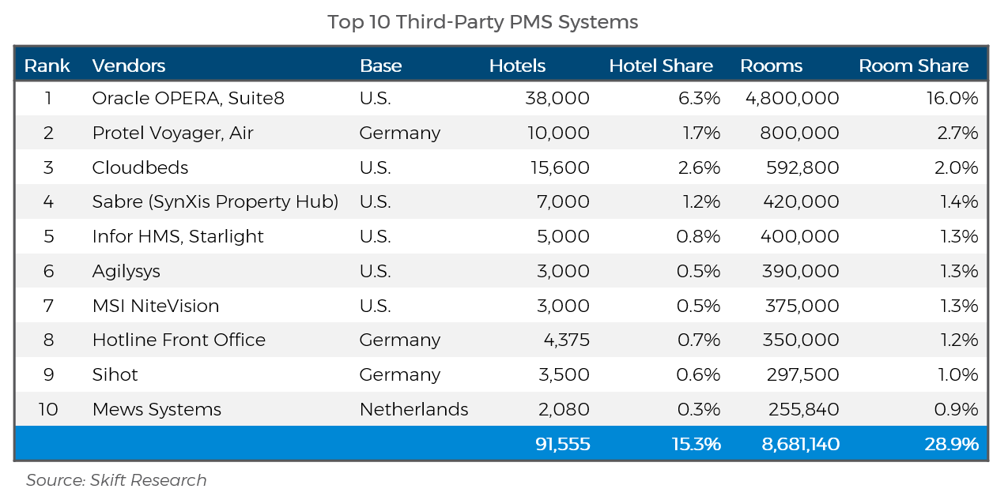
Task: Click the Source: Skift Research caption
Action: tap(116, 479)
